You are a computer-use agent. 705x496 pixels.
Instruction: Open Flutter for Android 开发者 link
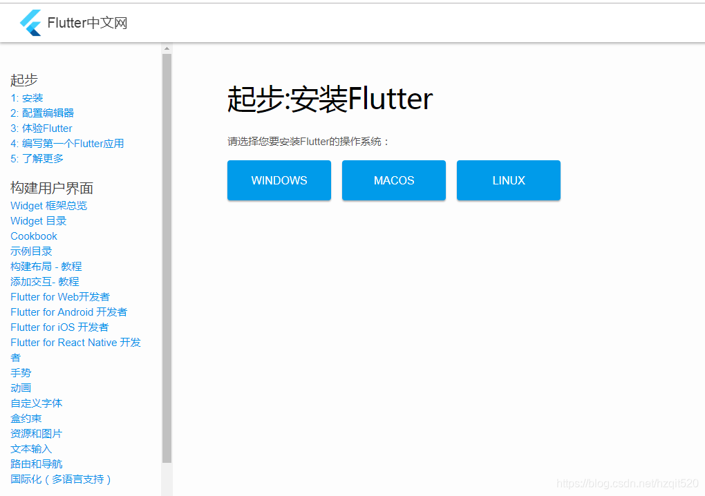pos(69,312)
